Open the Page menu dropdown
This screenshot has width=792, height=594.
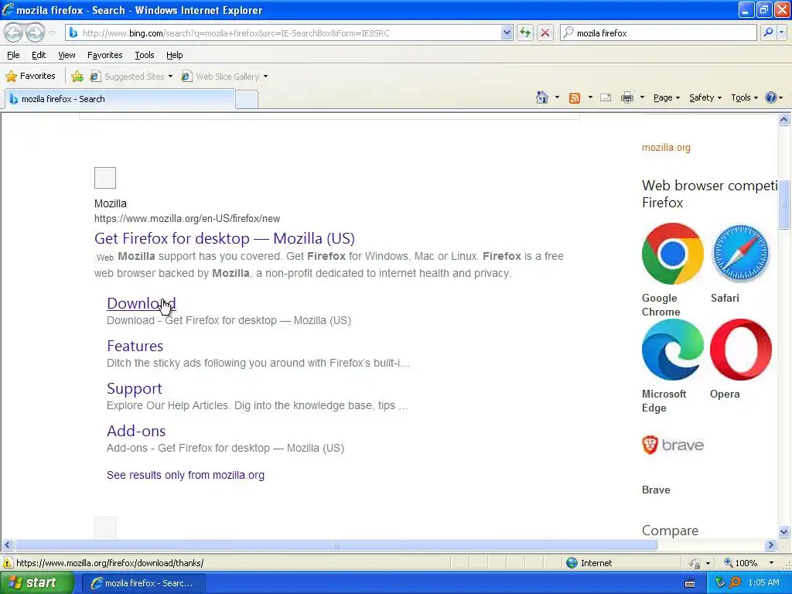[x=667, y=97]
